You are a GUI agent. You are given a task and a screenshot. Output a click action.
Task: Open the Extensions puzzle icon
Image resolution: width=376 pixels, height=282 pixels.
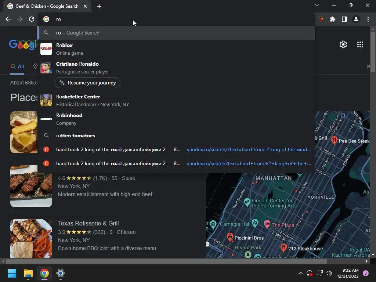point(333,19)
